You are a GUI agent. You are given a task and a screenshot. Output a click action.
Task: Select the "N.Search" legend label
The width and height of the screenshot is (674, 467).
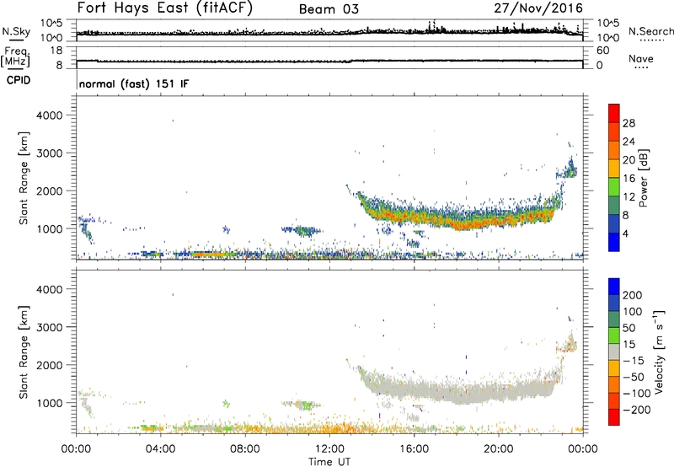click(650, 31)
